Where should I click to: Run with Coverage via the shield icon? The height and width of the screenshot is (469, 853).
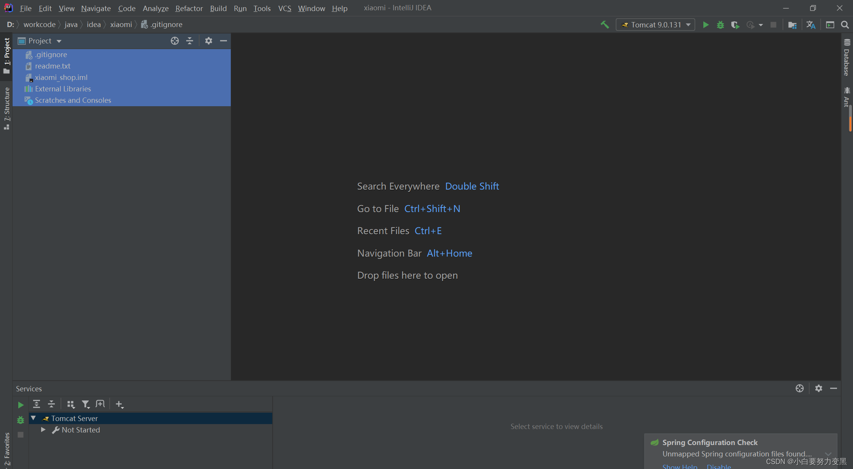(x=735, y=25)
